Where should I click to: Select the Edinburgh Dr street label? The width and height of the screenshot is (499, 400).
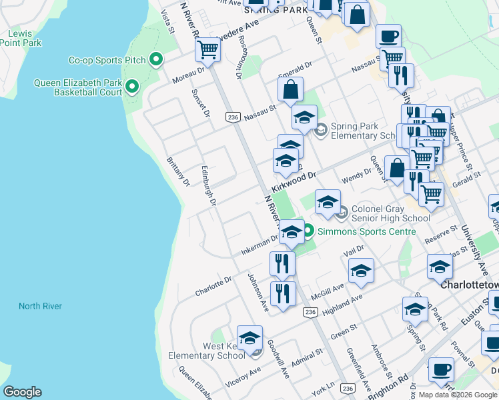[209, 186]
